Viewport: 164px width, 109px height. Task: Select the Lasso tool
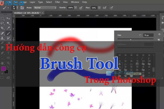[x=2, y=23]
